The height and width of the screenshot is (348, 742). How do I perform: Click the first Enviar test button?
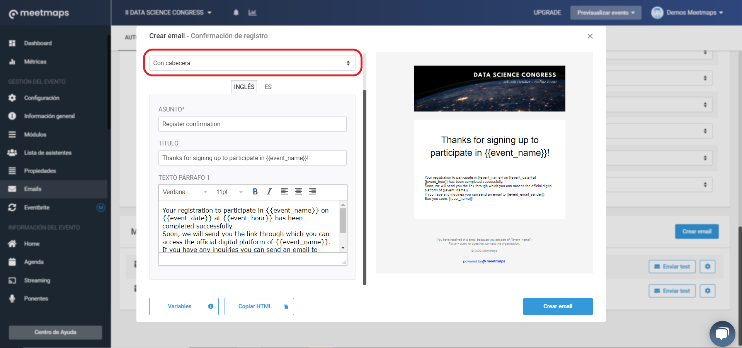(672, 267)
